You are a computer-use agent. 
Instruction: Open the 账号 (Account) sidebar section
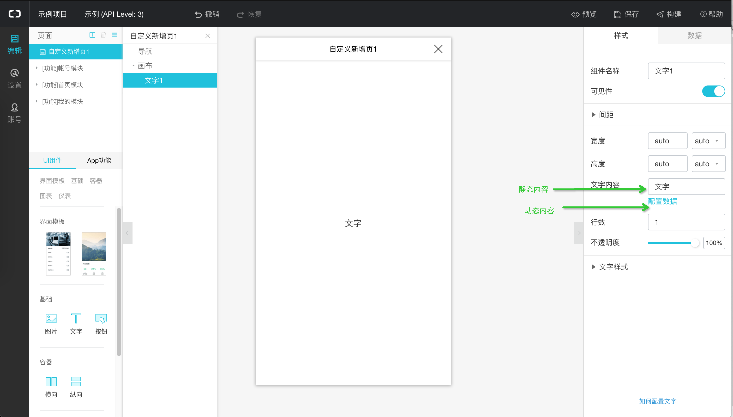14,113
